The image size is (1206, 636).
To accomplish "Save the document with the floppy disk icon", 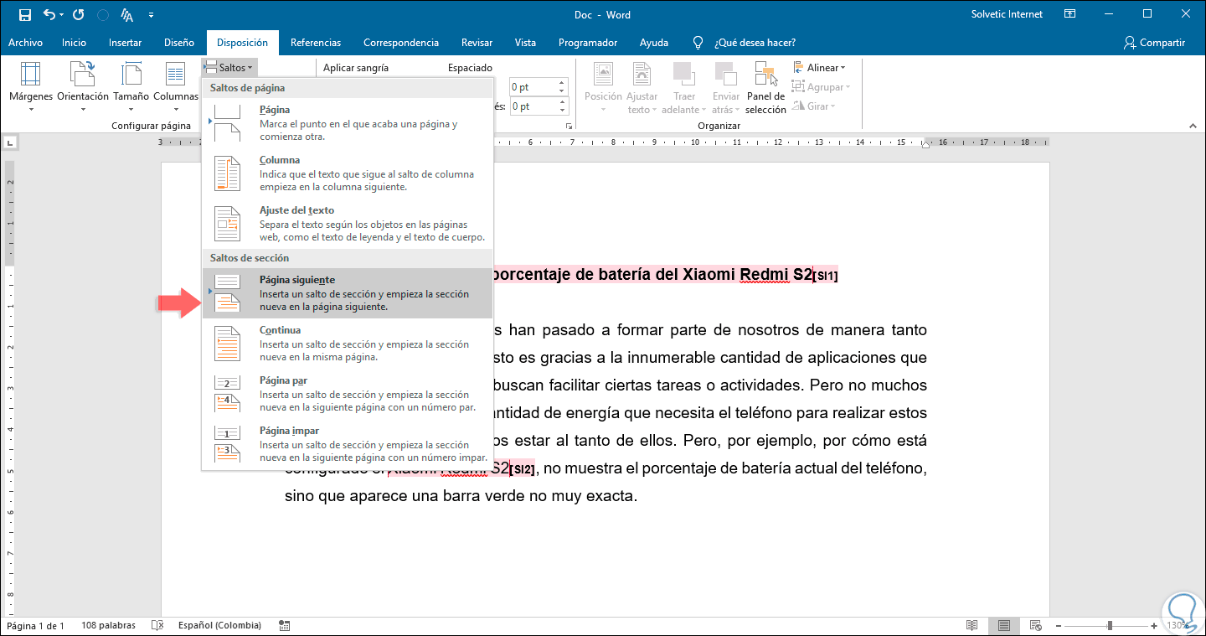I will tap(24, 15).
